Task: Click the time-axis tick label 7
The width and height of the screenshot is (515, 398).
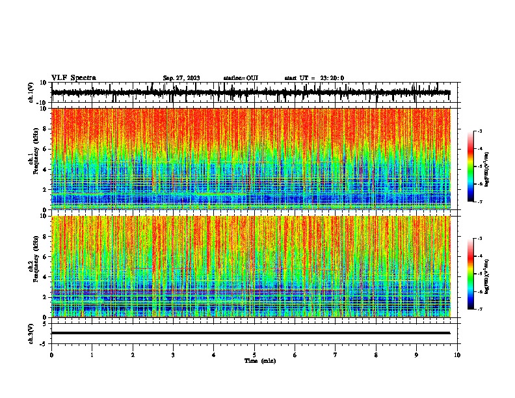Action: coord(336,355)
